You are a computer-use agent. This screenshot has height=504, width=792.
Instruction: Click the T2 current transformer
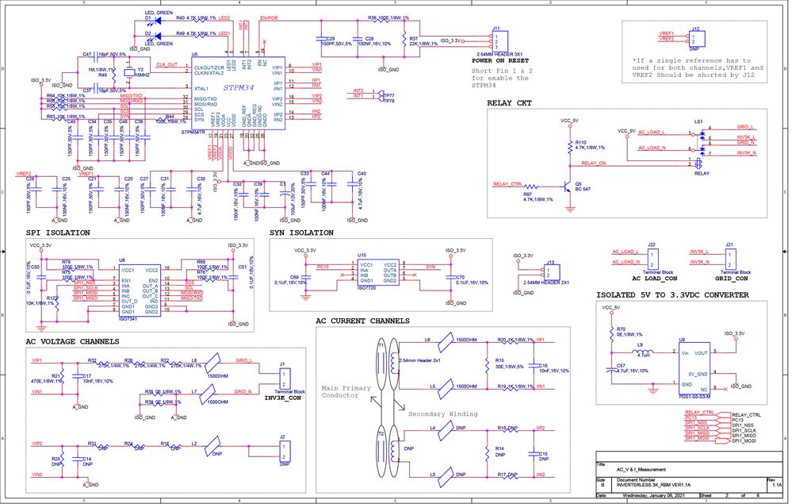point(386,451)
